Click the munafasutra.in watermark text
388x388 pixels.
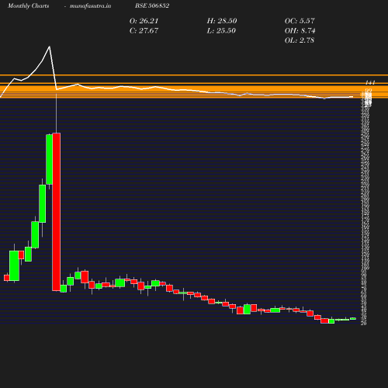click(x=90, y=5)
